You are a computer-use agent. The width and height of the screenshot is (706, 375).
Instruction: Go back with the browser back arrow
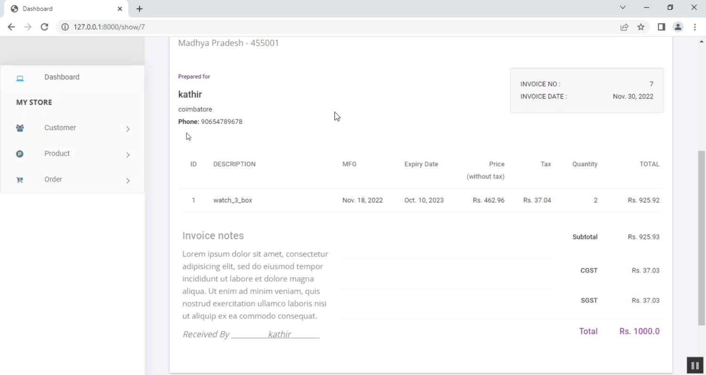tap(11, 27)
